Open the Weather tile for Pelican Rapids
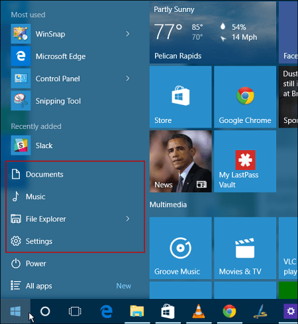This screenshot has width=298, height=324. (x=213, y=32)
